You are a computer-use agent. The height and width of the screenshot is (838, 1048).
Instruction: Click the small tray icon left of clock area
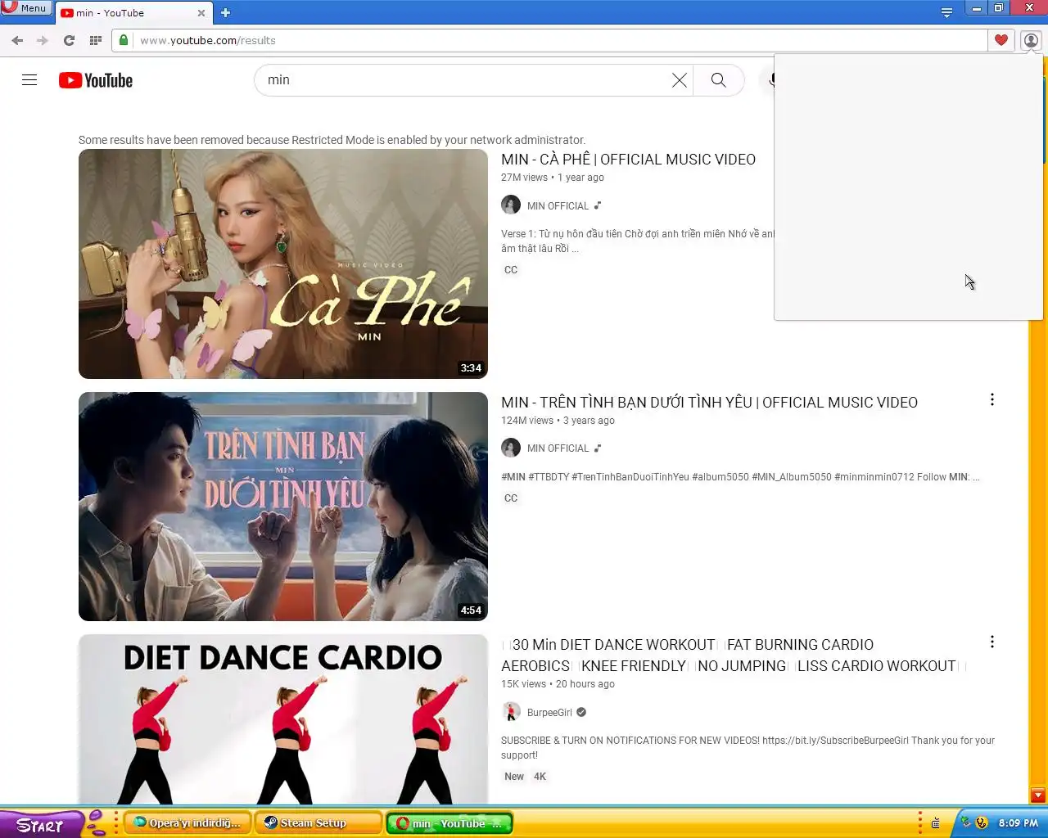point(936,823)
